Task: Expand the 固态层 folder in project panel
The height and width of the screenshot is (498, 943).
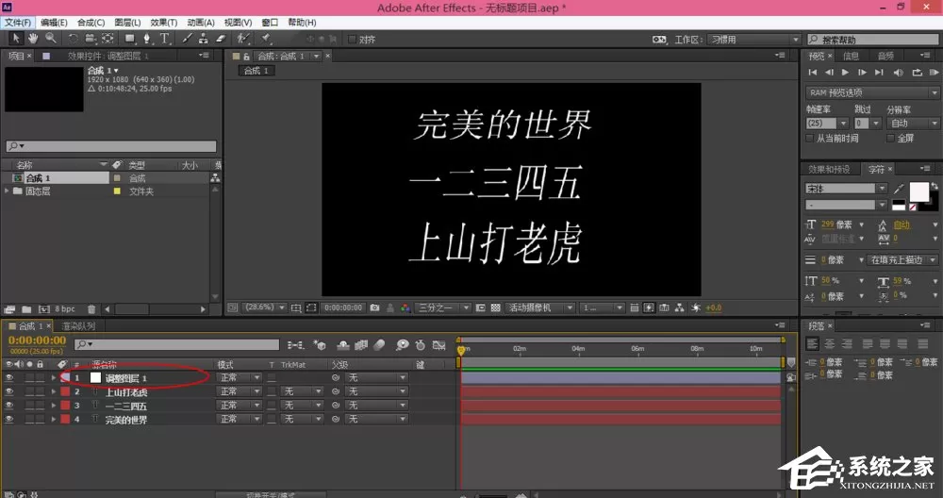Action: coord(7,191)
